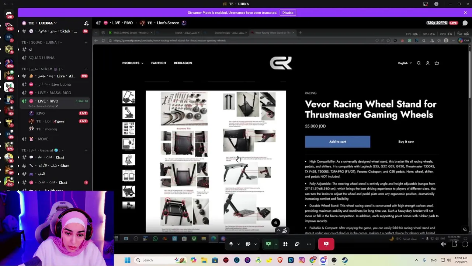Join the MOVE voice channel
472x266 pixels.
point(54,139)
